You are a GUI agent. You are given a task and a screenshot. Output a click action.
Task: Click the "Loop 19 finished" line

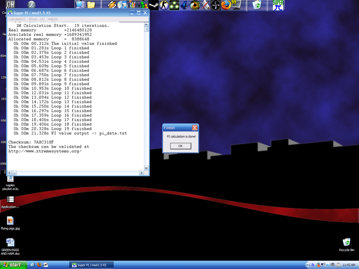(53, 129)
